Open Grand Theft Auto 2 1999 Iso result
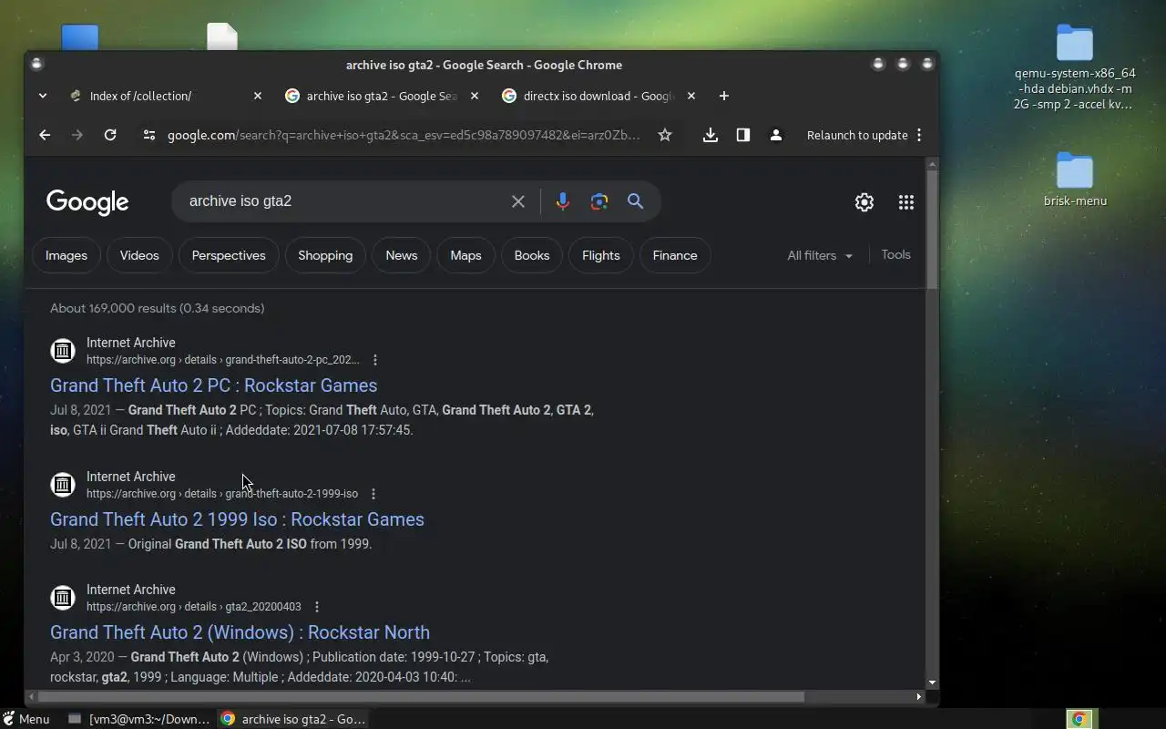Screen dimensions: 1166x729 [237, 519]
